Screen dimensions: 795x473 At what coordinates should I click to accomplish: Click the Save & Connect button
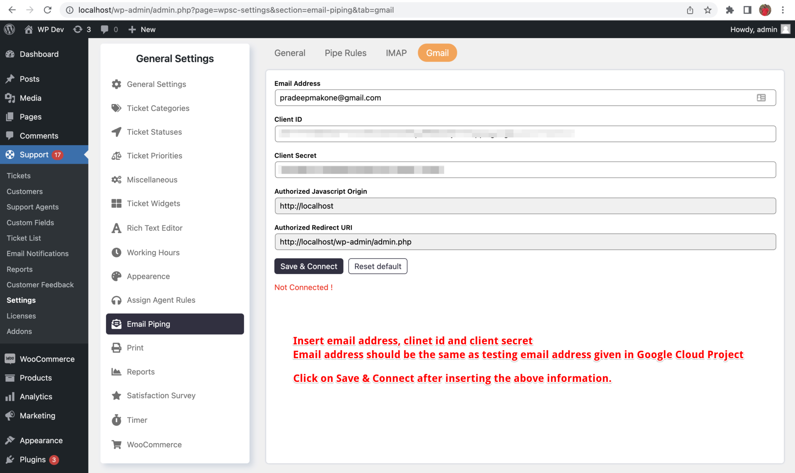click(x=308, y=266)
